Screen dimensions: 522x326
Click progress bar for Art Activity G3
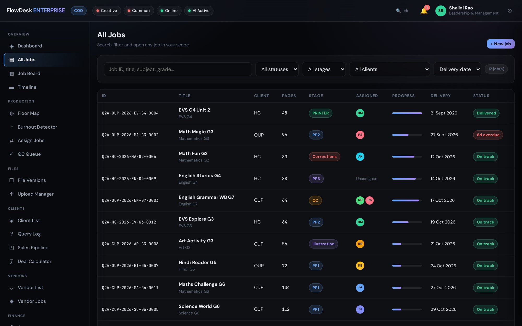(407, 244)
